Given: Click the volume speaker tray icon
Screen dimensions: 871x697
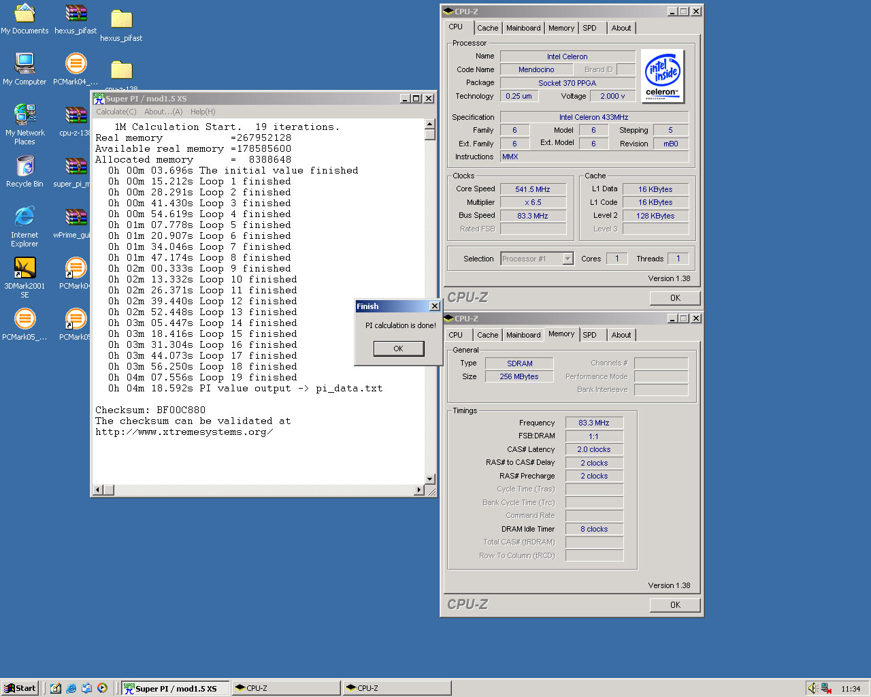Looking at the screenshot, I should pos(814,688).
